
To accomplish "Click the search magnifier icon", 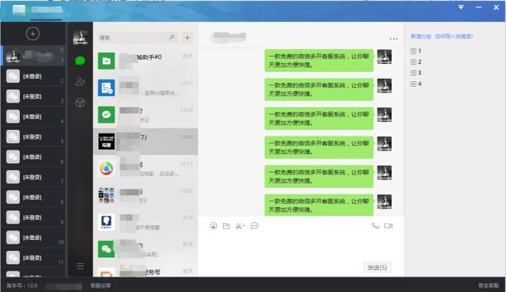I will (172, 37).
